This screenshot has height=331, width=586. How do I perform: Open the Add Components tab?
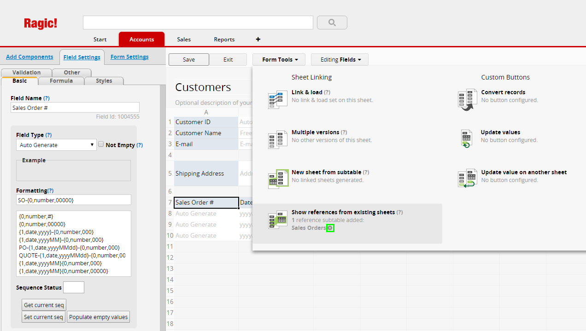[x=29, y=57]
